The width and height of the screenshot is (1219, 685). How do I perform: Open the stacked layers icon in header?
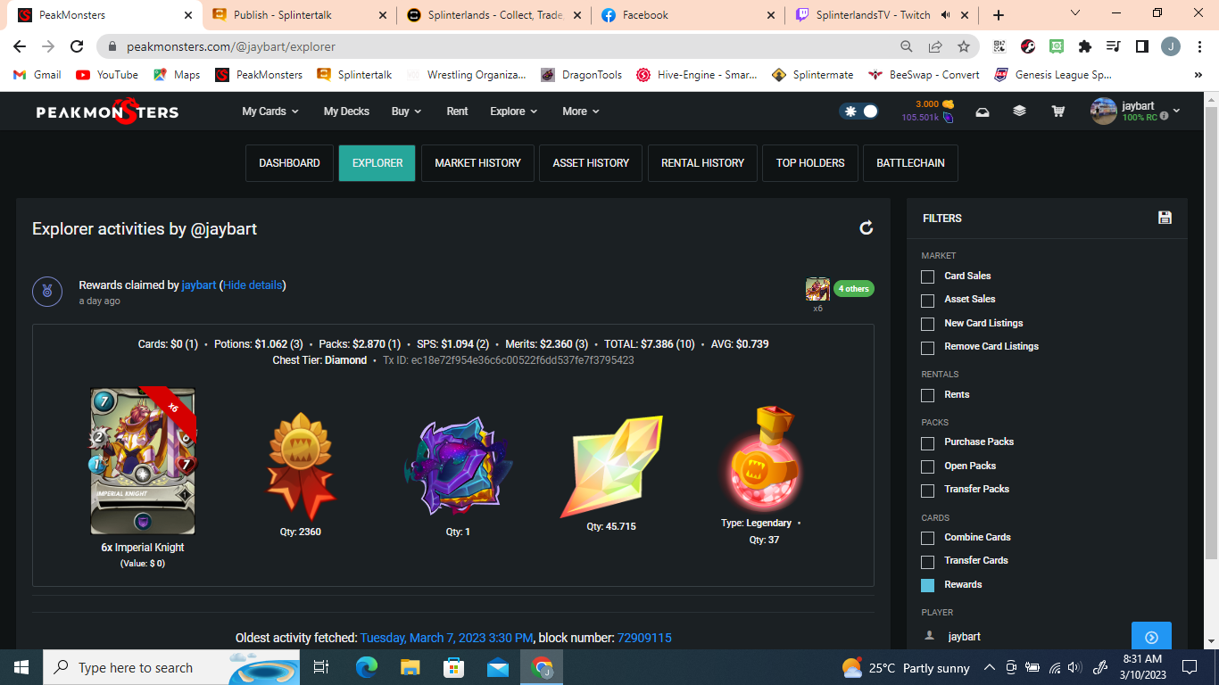pos(1019,111)
